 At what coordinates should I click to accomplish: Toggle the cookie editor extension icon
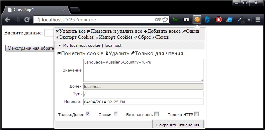pos(197,20)
